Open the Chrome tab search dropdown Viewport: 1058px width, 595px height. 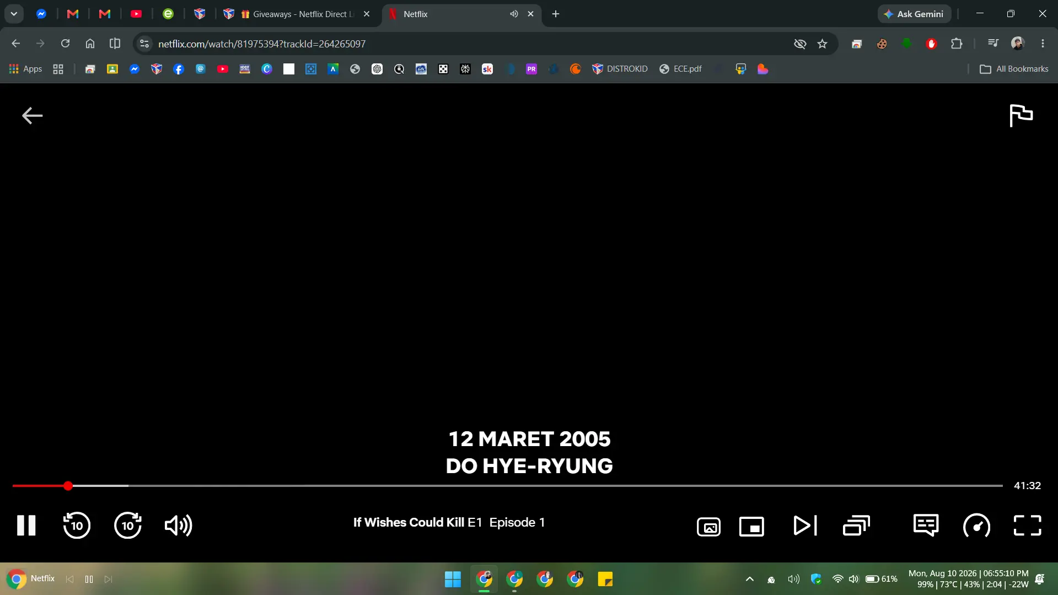[14, 14]
